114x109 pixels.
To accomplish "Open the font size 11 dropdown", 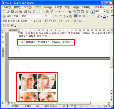I will (52, 16).
